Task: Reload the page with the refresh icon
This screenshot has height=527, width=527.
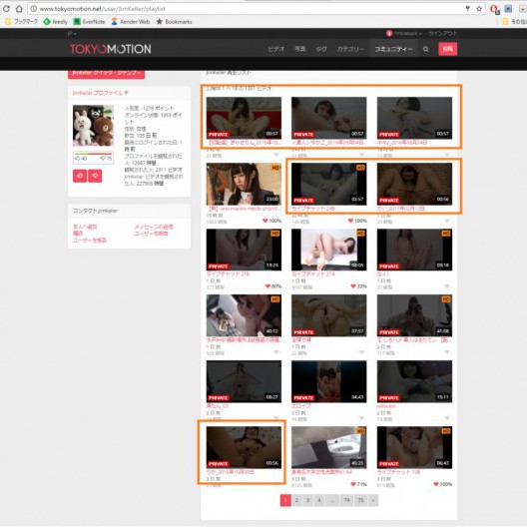Action: click(6, 9)
